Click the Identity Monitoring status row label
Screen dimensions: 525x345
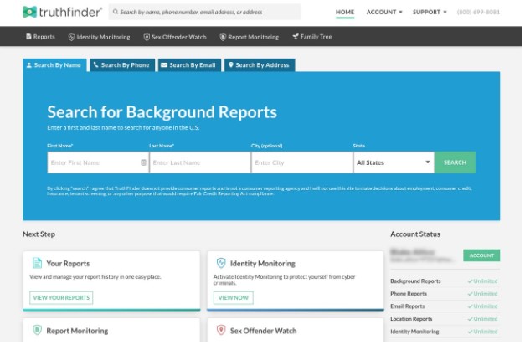414,332
